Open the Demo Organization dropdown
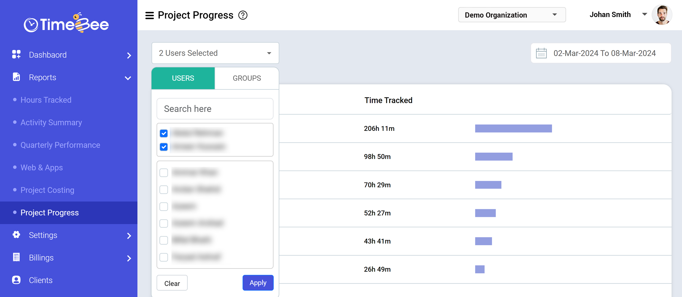Viewport: 682px width, 297px height. pos(512,15)
